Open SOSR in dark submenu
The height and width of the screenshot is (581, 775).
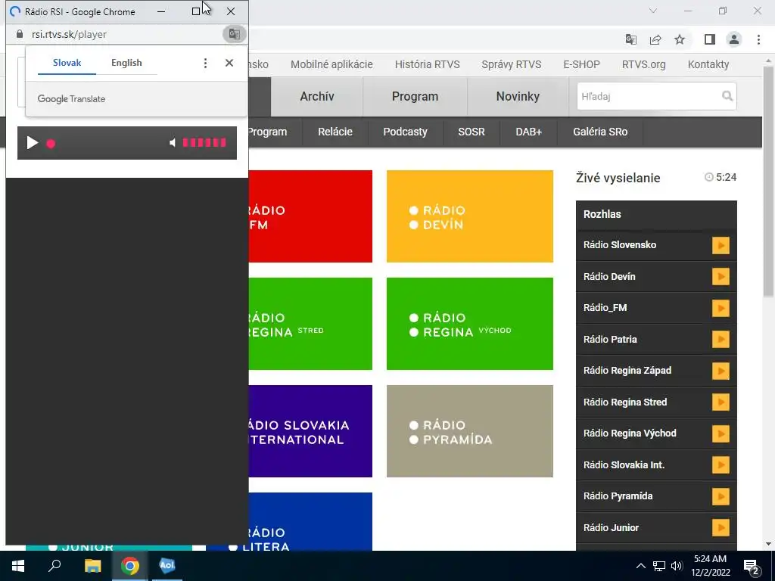coord(471,132)
